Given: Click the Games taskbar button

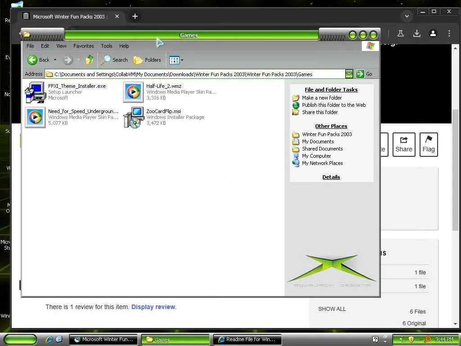Looking at the screenshot, I should click(x=175, y=340).
